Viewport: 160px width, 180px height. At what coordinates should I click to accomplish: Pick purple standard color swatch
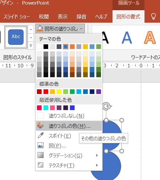(99, 92)
